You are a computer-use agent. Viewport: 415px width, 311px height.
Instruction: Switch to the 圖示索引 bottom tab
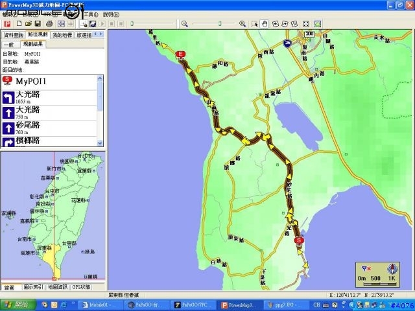[33, 287]
